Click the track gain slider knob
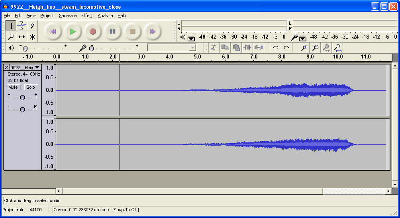 point(22,98)
